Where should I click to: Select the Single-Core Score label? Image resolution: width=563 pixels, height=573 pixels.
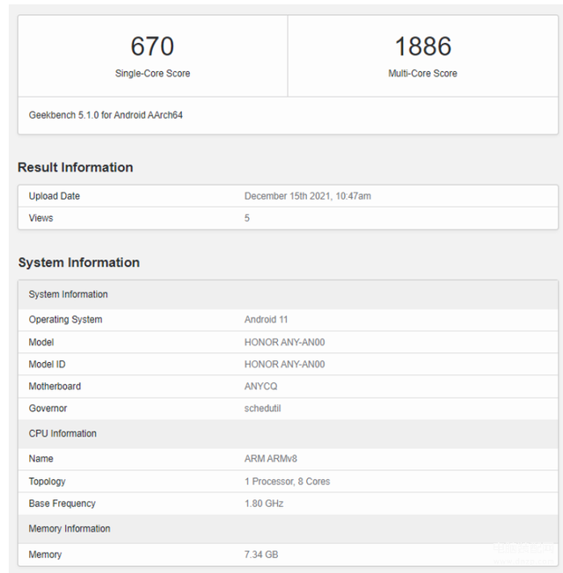click(152, 74)
